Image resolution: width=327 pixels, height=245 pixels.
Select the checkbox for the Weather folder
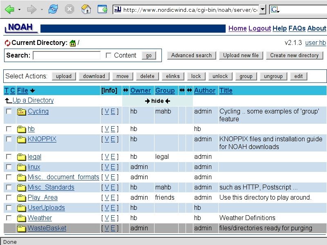[x=9, y=218]
